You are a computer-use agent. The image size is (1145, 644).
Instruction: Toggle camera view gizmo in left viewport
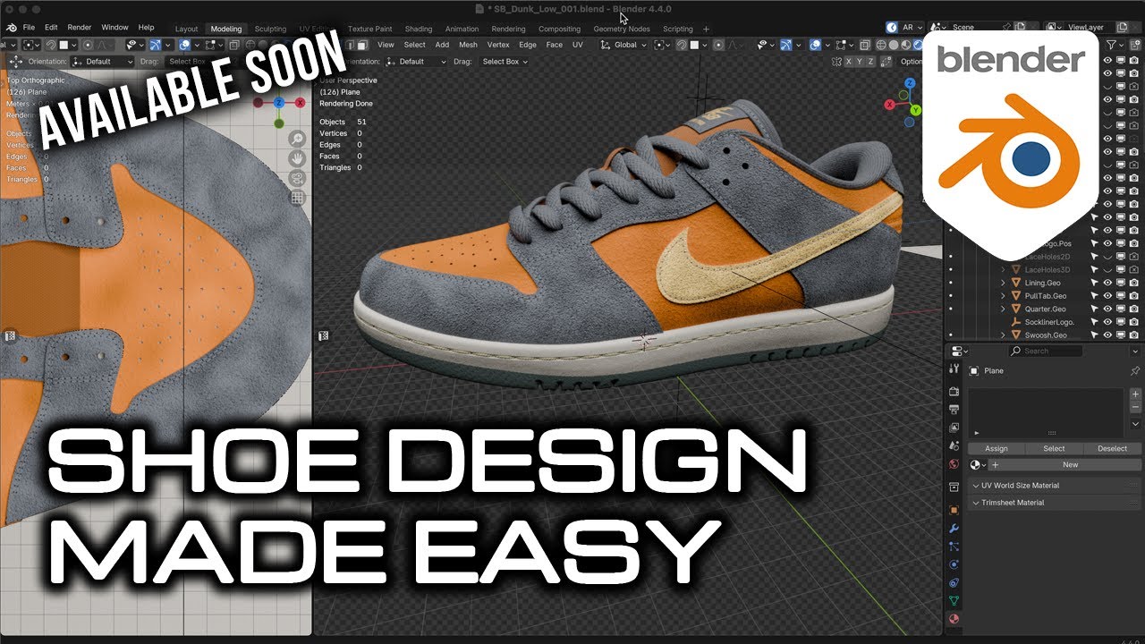[297, 178]
